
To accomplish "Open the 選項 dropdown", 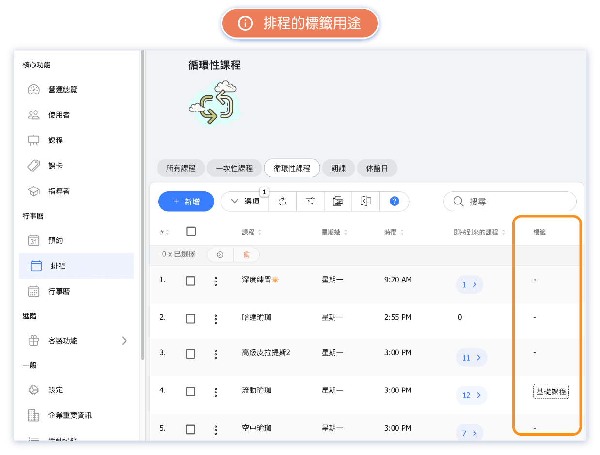I will click(245, 202).
